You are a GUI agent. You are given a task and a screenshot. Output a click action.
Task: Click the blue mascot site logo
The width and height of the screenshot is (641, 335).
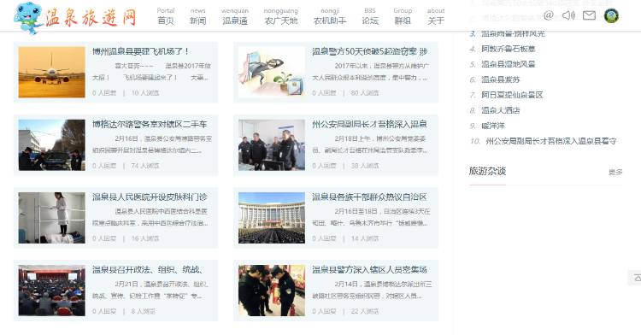click(28, 18)
